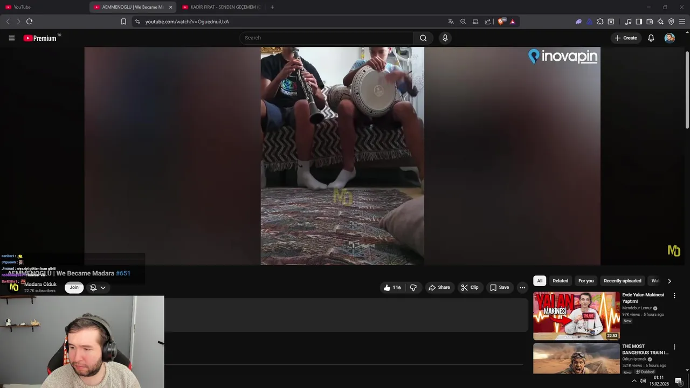Open the Brave Rewards triangle icon
This screenshot has width=690, height=388.
coord(512,22)
